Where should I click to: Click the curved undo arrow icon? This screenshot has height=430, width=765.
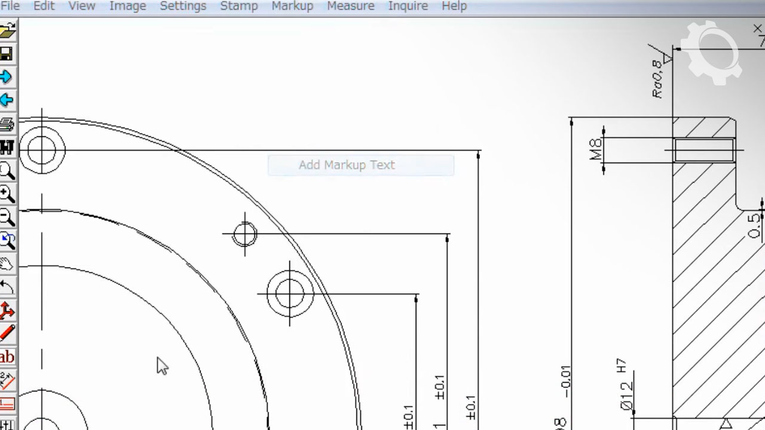click(x=7, y=287)
